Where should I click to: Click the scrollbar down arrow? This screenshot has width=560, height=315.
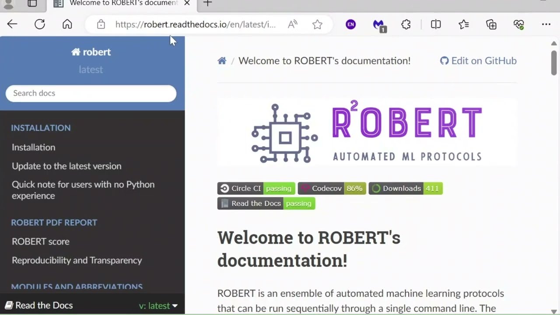[x=554, y=311]
